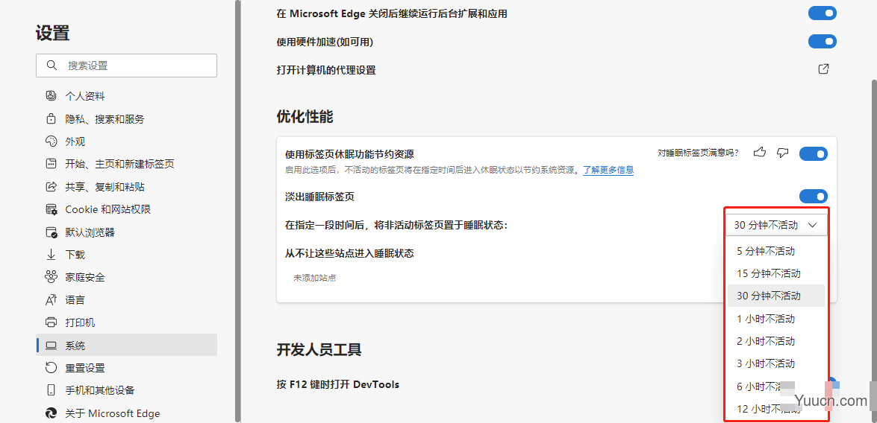This screenshot has height=423, width=877.
Task: Toggle 使用标签页休眠功能节约资源 switch
Action: 814,153
